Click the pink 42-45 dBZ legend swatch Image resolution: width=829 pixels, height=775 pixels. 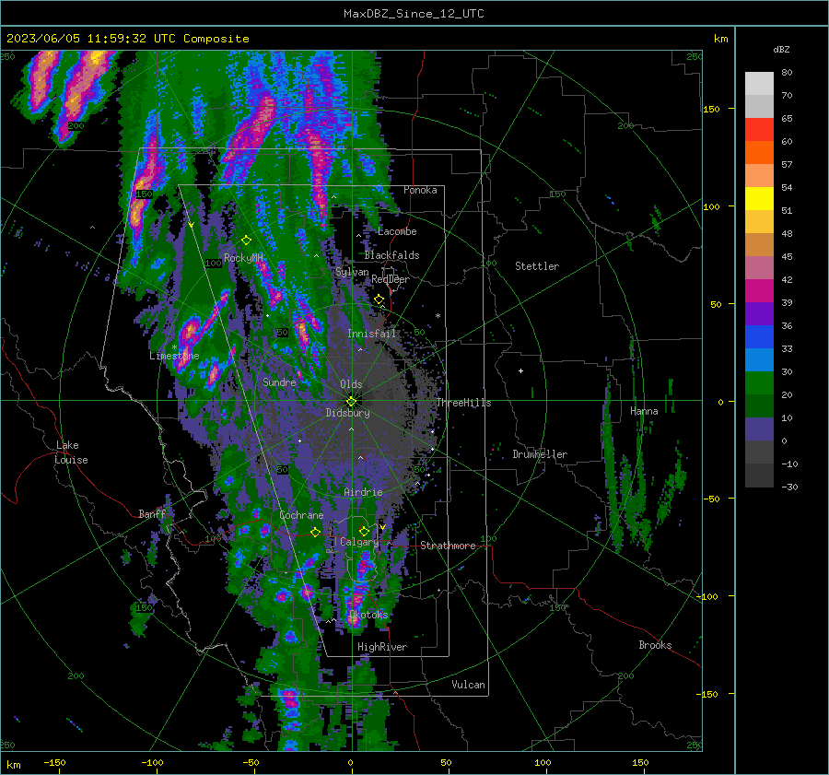(x=759, y=268)
